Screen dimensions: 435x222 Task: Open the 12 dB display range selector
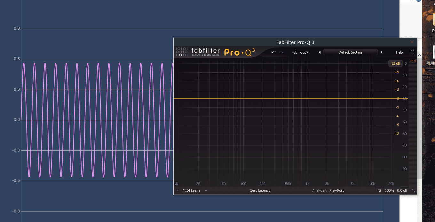click(396, 63)
